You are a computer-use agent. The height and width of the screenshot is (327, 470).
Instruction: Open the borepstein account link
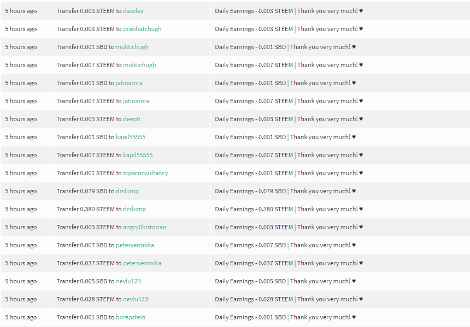coord(131,317)
